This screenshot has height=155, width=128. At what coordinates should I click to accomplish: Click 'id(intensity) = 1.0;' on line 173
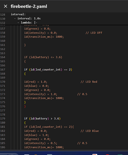[41, 94]
